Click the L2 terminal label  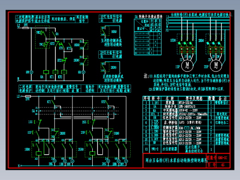click(18, 25)
